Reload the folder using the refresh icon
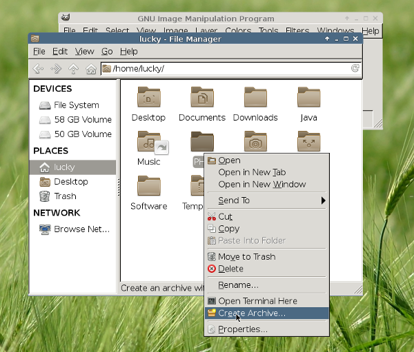 pos(355,68)
